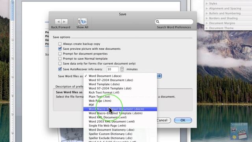This screenshot has height=142, width=252.
Task: Choose Word Document (.docx) format
Action: click(x=120, y=76)
